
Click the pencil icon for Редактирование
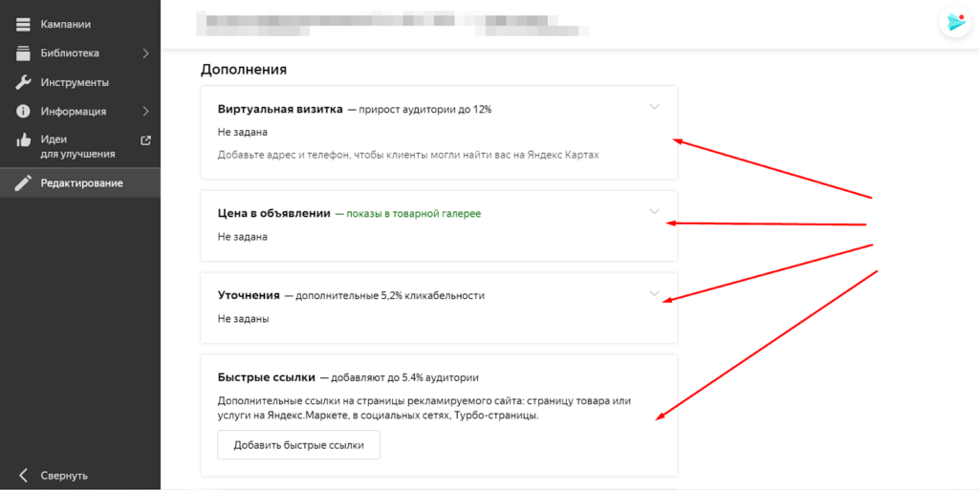pos(24,183)
